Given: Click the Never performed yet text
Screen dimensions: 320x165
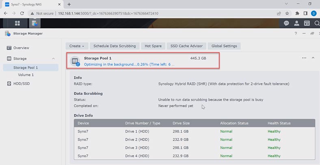Looking at the screenshot, I should [176, 106].
